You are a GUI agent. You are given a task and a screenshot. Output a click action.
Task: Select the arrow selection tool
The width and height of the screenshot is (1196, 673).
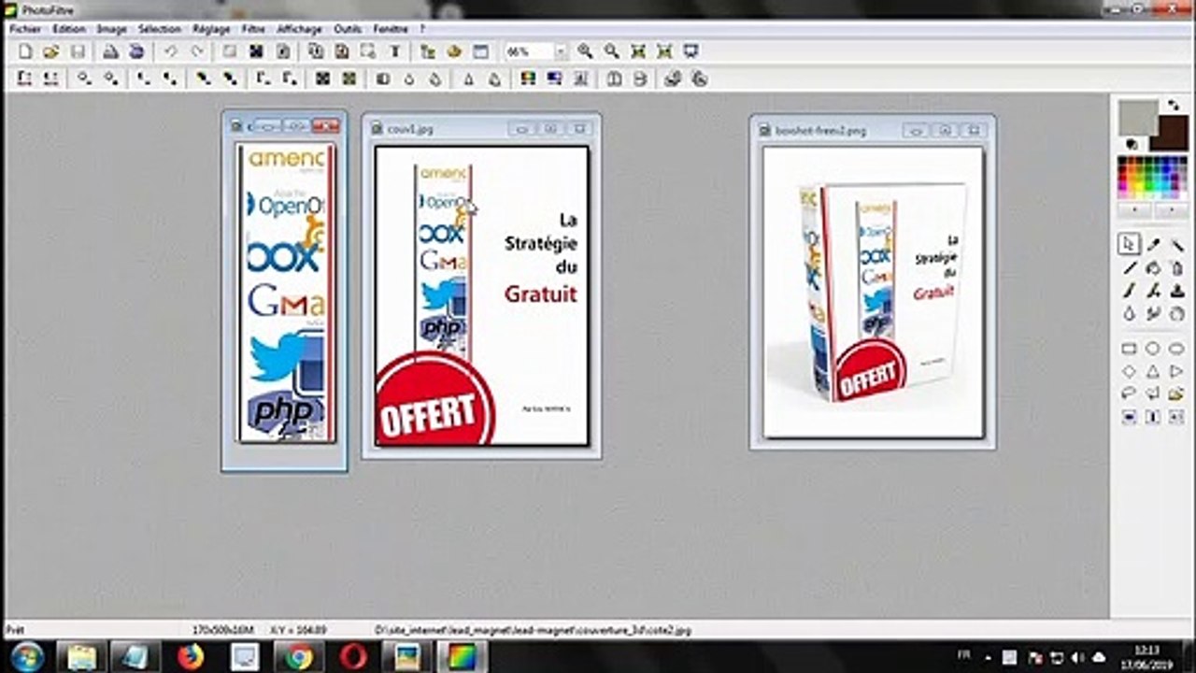point(1129,244)
